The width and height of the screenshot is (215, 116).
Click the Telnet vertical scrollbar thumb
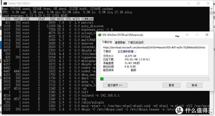(x=211, y=13)
